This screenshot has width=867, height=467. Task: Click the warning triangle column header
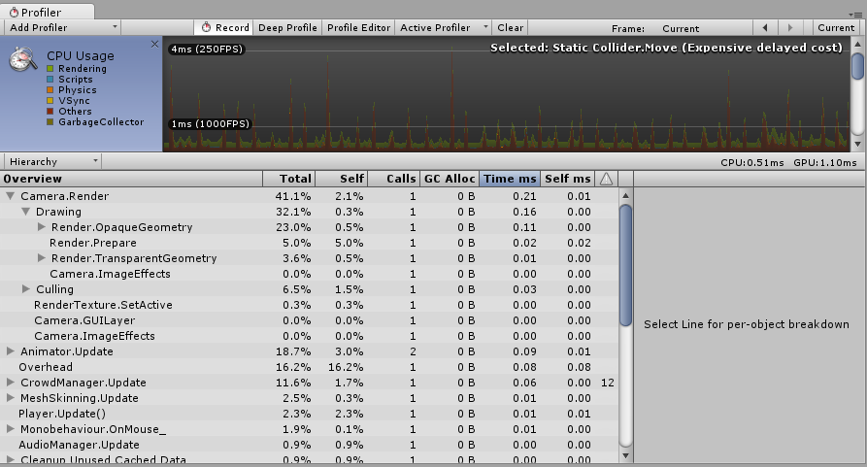[607, 179]
